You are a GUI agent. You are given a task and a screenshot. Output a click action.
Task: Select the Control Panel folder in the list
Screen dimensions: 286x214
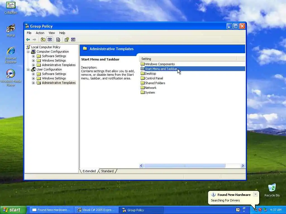point(152,78)
